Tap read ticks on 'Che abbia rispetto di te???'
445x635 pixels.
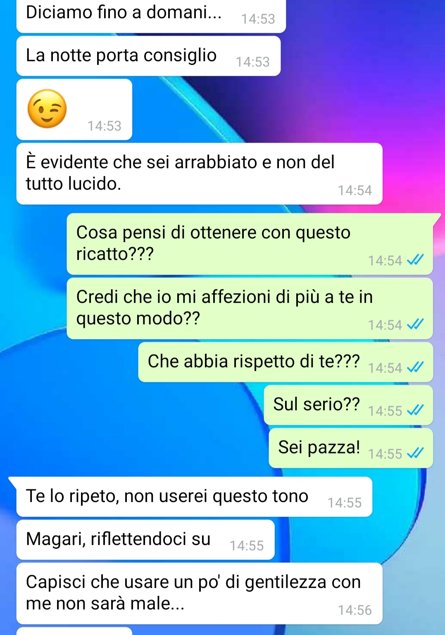tap(415, 367)
